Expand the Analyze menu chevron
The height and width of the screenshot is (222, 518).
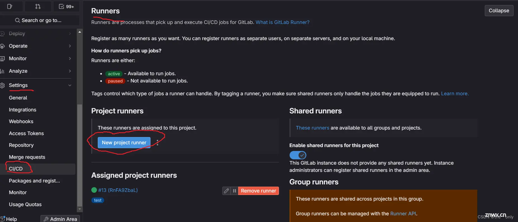(70, 71)
